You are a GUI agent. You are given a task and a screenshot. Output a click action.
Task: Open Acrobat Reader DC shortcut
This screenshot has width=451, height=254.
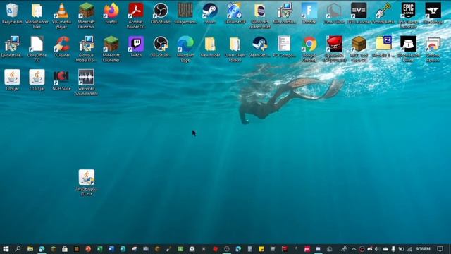(136, 16)
